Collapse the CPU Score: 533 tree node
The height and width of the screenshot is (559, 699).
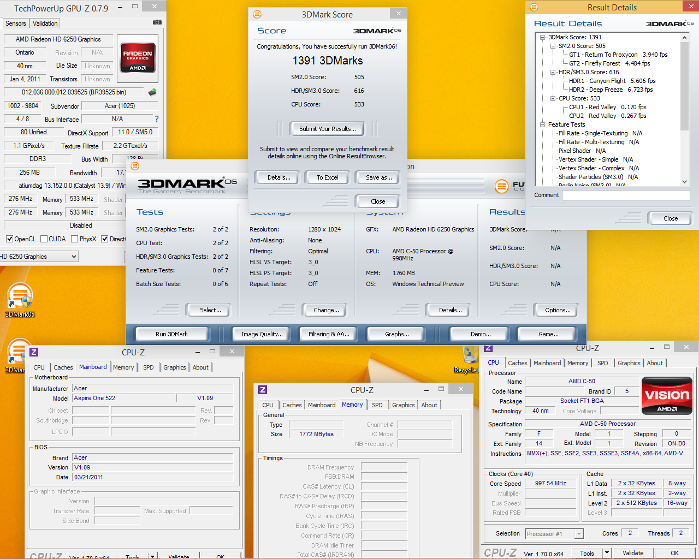tap(553, 98)
